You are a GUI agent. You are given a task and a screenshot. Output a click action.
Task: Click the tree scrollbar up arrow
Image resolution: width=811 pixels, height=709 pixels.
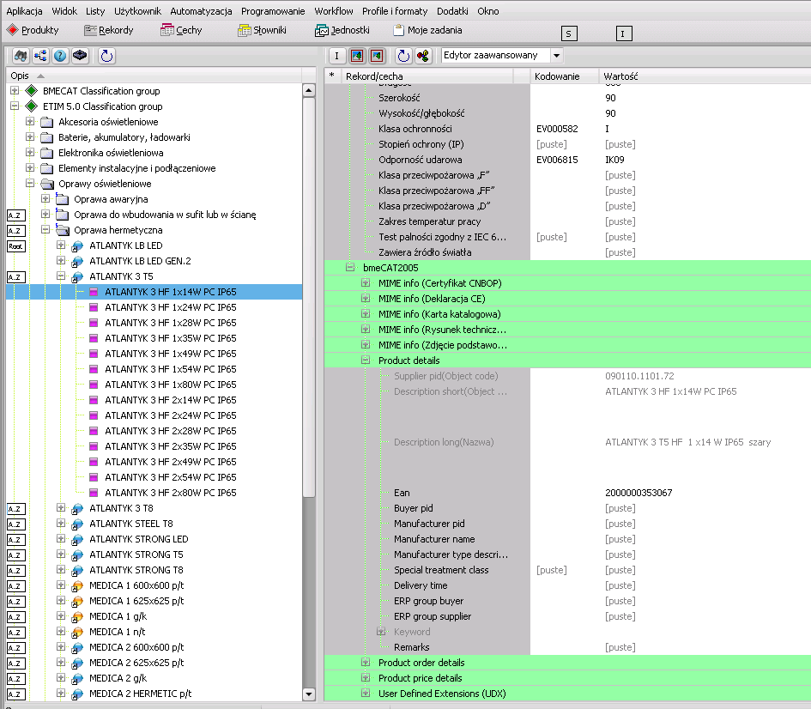tap(309, 90)
